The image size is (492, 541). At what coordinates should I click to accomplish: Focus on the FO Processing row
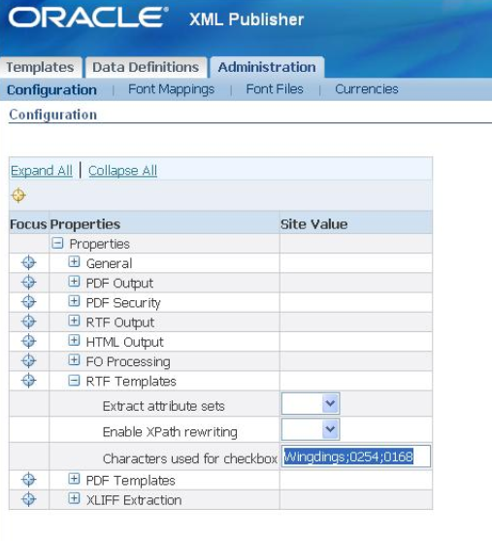tap(28, 361)
